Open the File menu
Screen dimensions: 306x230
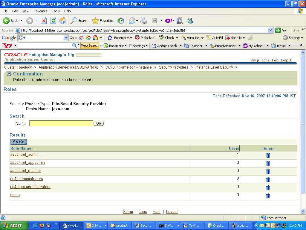point(5,11)
